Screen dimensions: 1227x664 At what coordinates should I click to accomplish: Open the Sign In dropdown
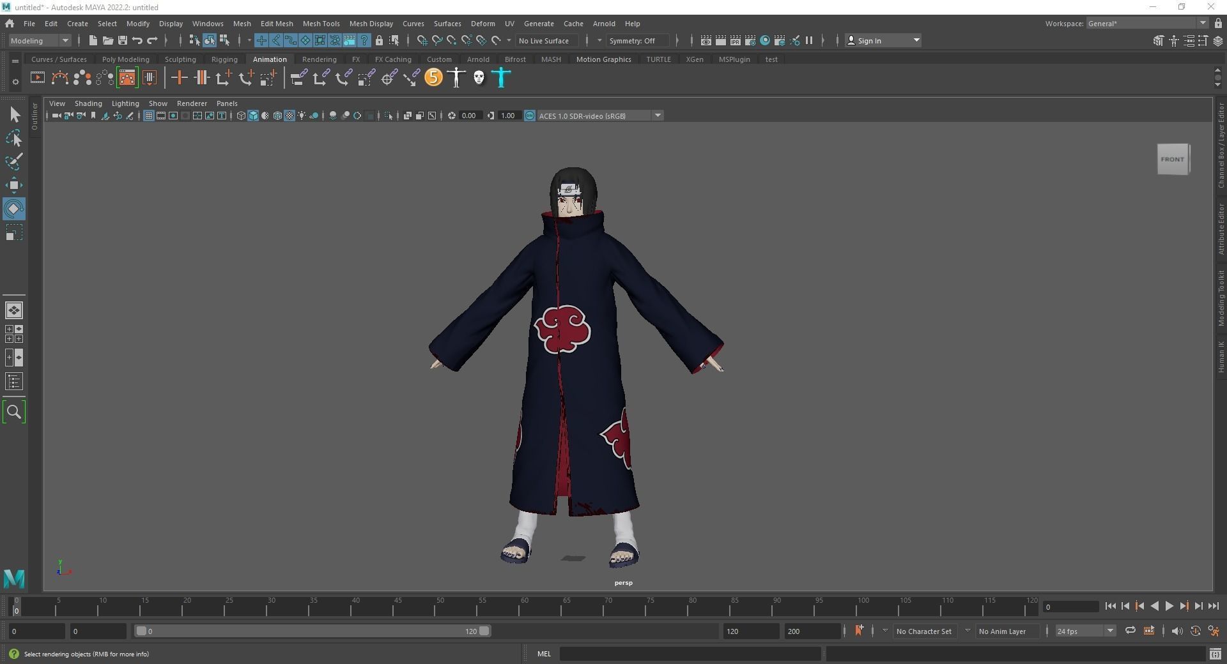[x=883, y=40]
